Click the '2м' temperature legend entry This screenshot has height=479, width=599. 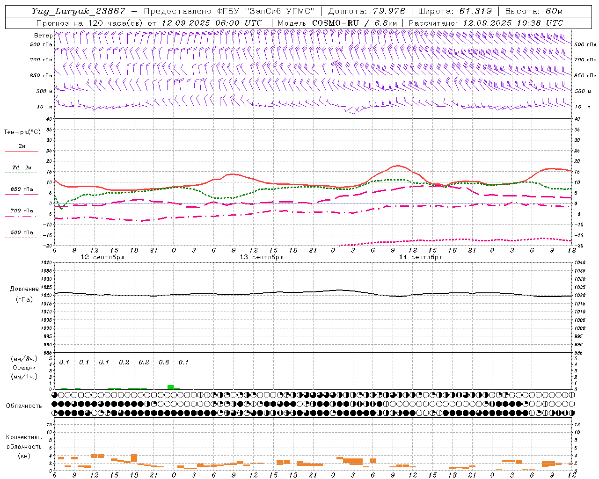pyautogui.click(x=22, y=146)
